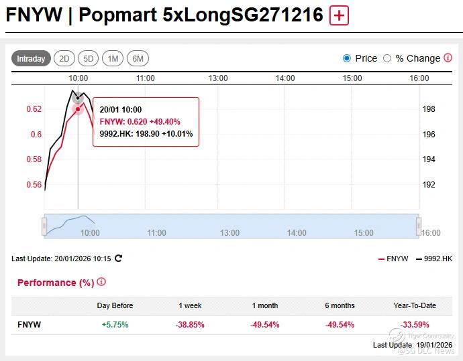Select the % Change radio button

[387, 58]
